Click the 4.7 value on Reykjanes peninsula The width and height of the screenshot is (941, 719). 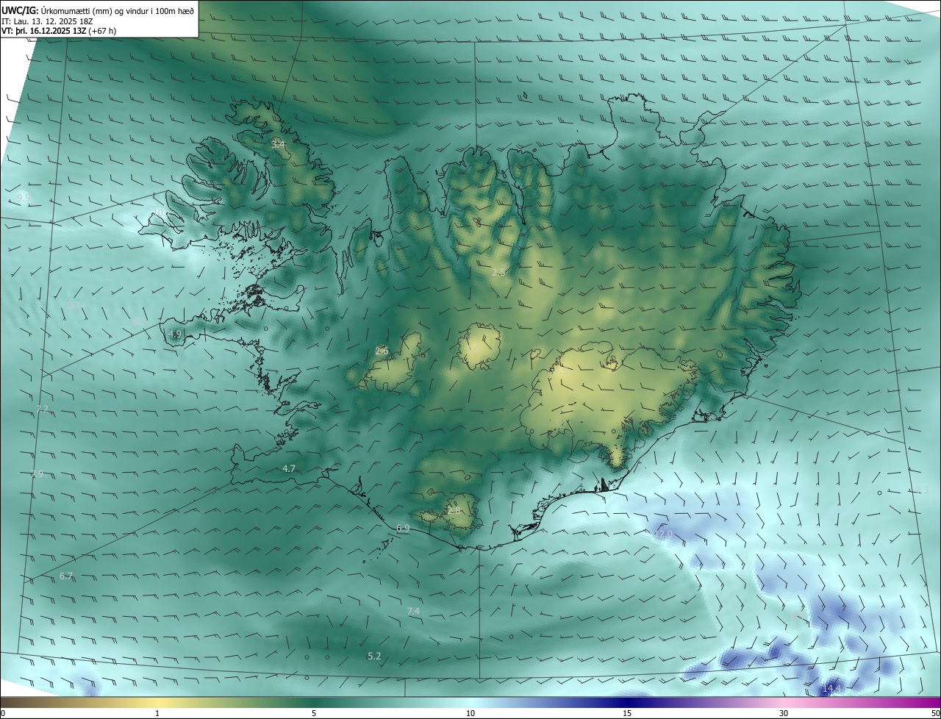click(x=289, y=468)
